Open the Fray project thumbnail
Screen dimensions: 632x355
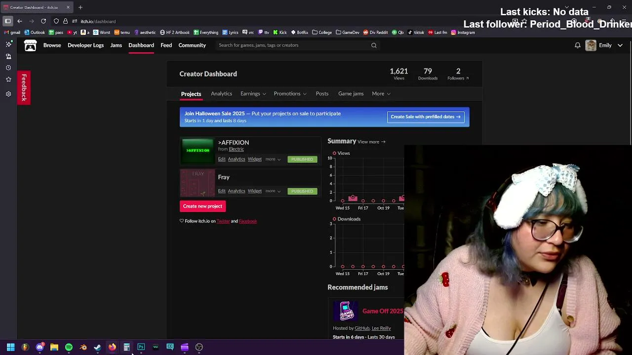[x=197, y=183]
